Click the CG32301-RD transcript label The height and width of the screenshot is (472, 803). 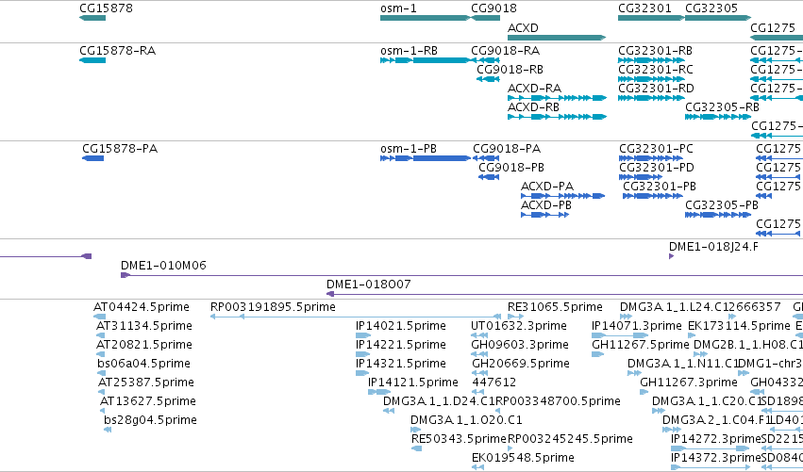coord(656,89)
